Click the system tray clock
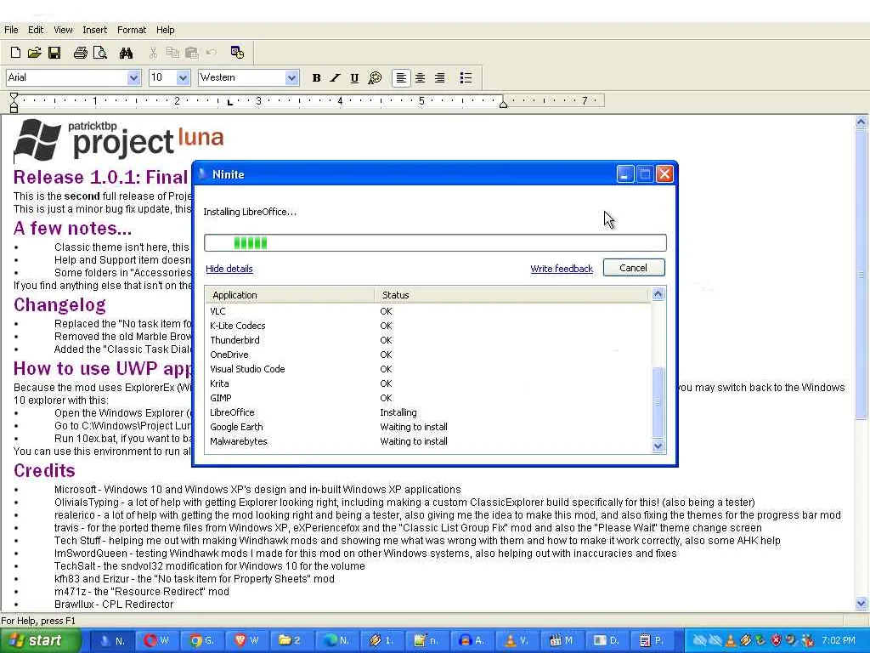870x653 pixels. pyautogui.click(x=839, y=640)
